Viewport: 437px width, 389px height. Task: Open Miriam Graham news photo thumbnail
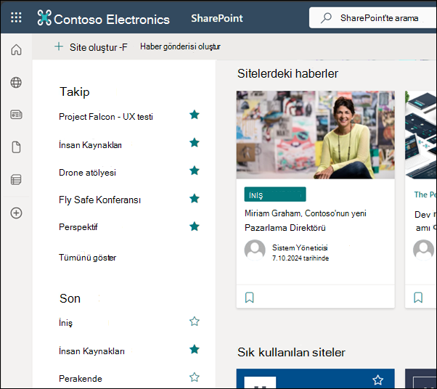[x=316, y=134]
